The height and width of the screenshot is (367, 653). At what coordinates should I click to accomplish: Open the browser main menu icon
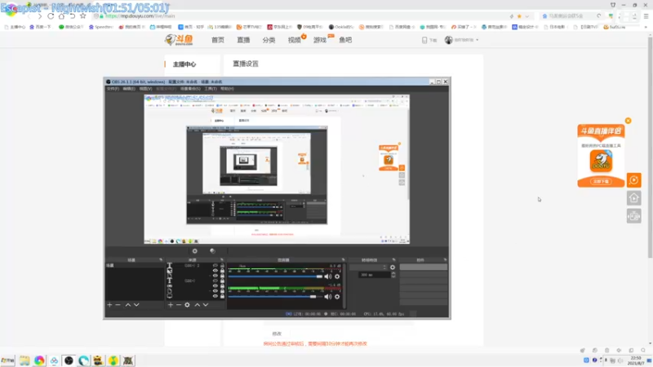tap(646, 16)
